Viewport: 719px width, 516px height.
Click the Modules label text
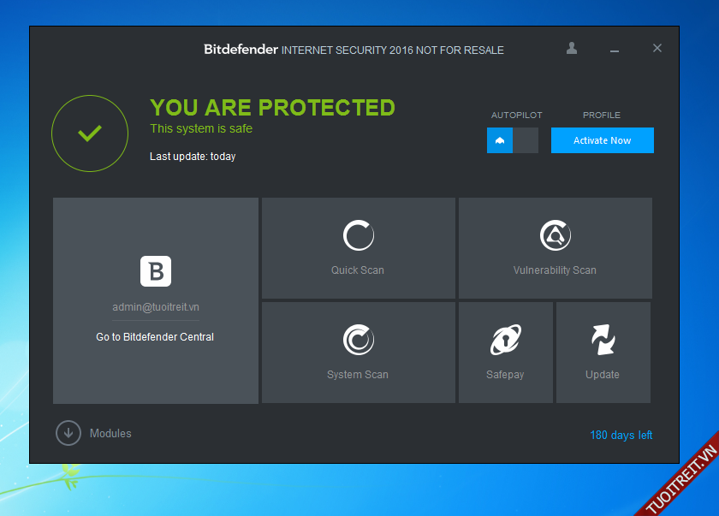[x=110, y=434]
